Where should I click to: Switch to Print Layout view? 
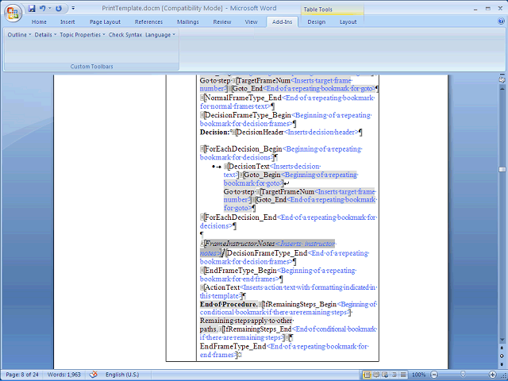(x=367, y=375)
